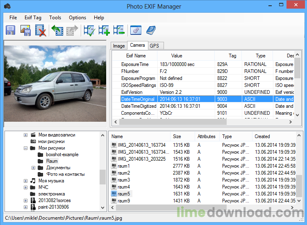
Task: Expand the paint-20130906 tree node
Action: [25, 207]
